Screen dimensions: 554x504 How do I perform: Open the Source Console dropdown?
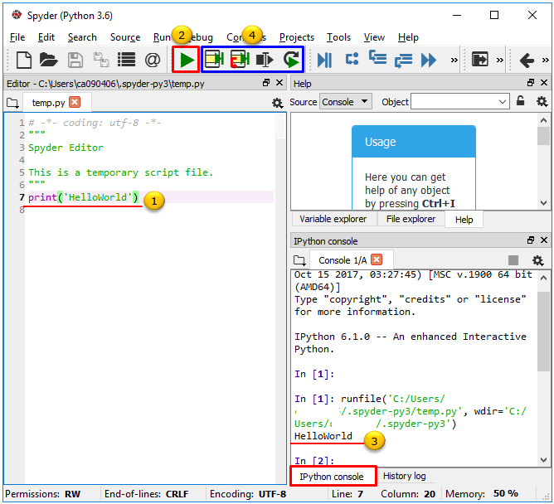(x=346, y=102)
